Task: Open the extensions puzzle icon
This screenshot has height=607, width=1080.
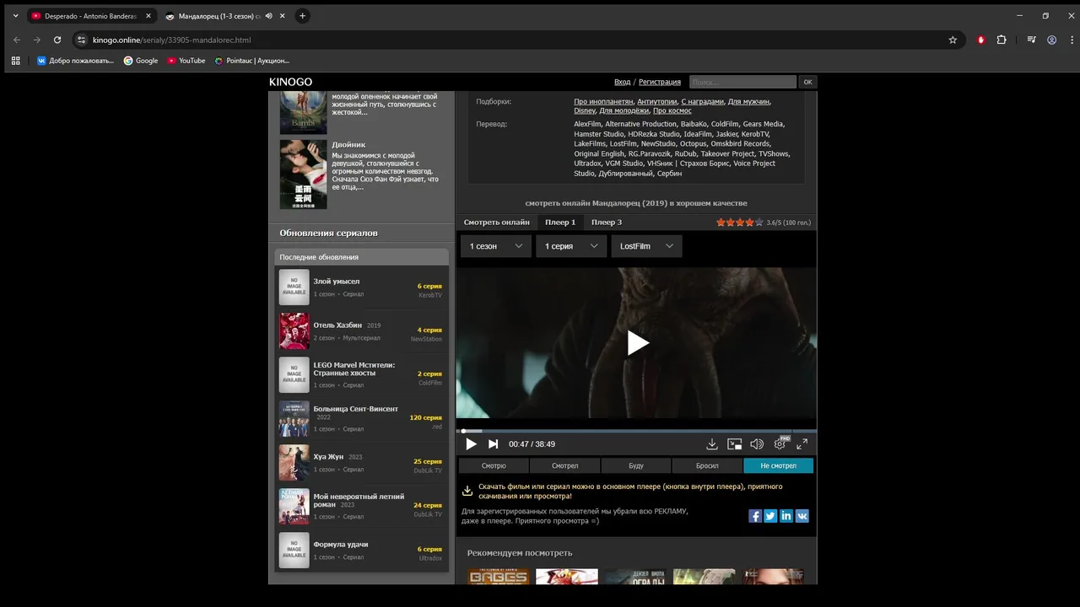Action: (1002, 40)
